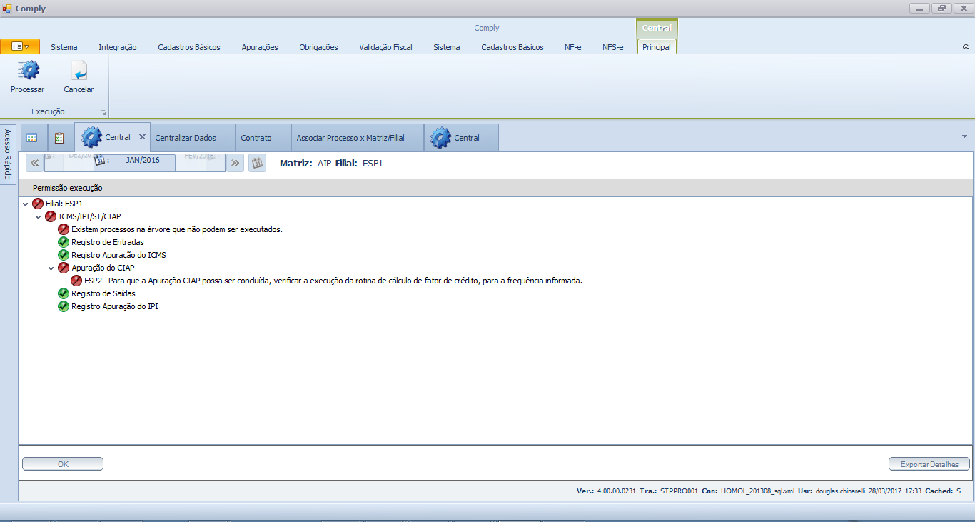Open the Acesso Rápido side panel
Image resolution: width=975 pixels, height=522 pixels.
coord(8,154)
